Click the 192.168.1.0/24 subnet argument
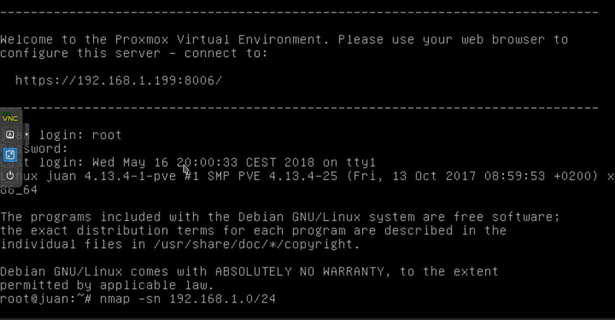This screenshot has width=615, height=320. tap(222, 299)
